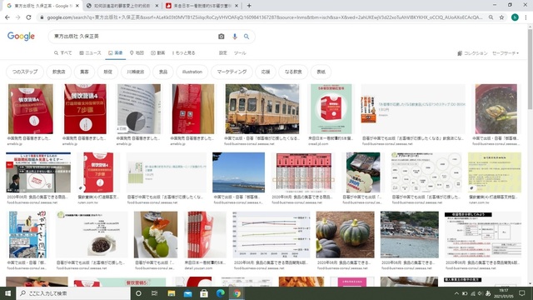
Task: Start voice search with microphone icon
Action: (x=235, y=37)
